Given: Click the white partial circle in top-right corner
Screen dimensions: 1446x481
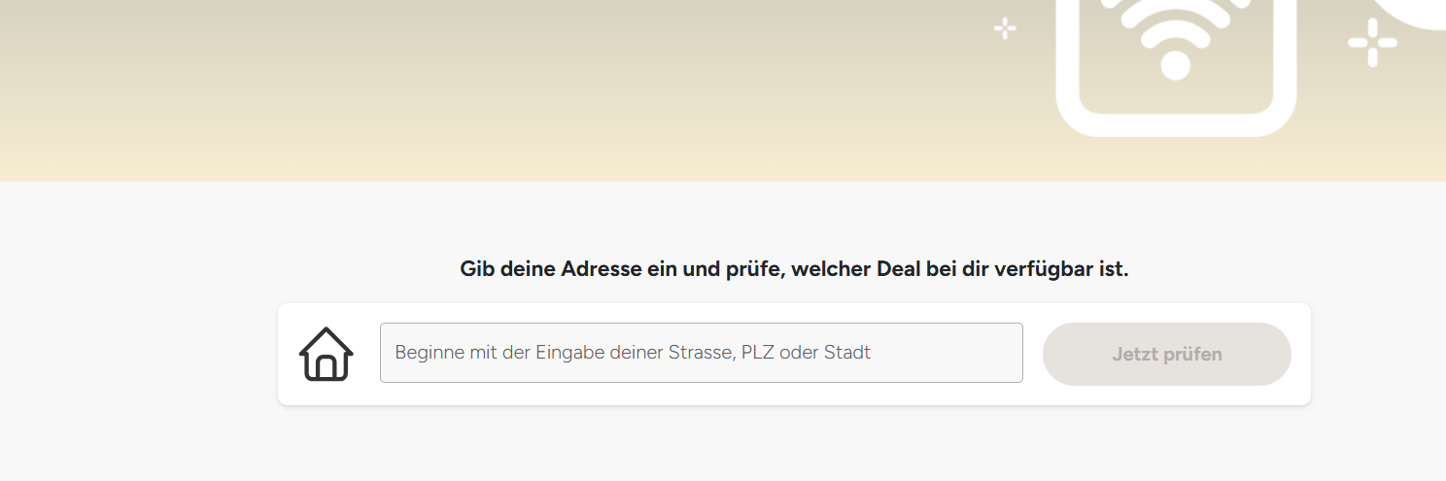Looking at the screenshot, I should pos(1424,12).
